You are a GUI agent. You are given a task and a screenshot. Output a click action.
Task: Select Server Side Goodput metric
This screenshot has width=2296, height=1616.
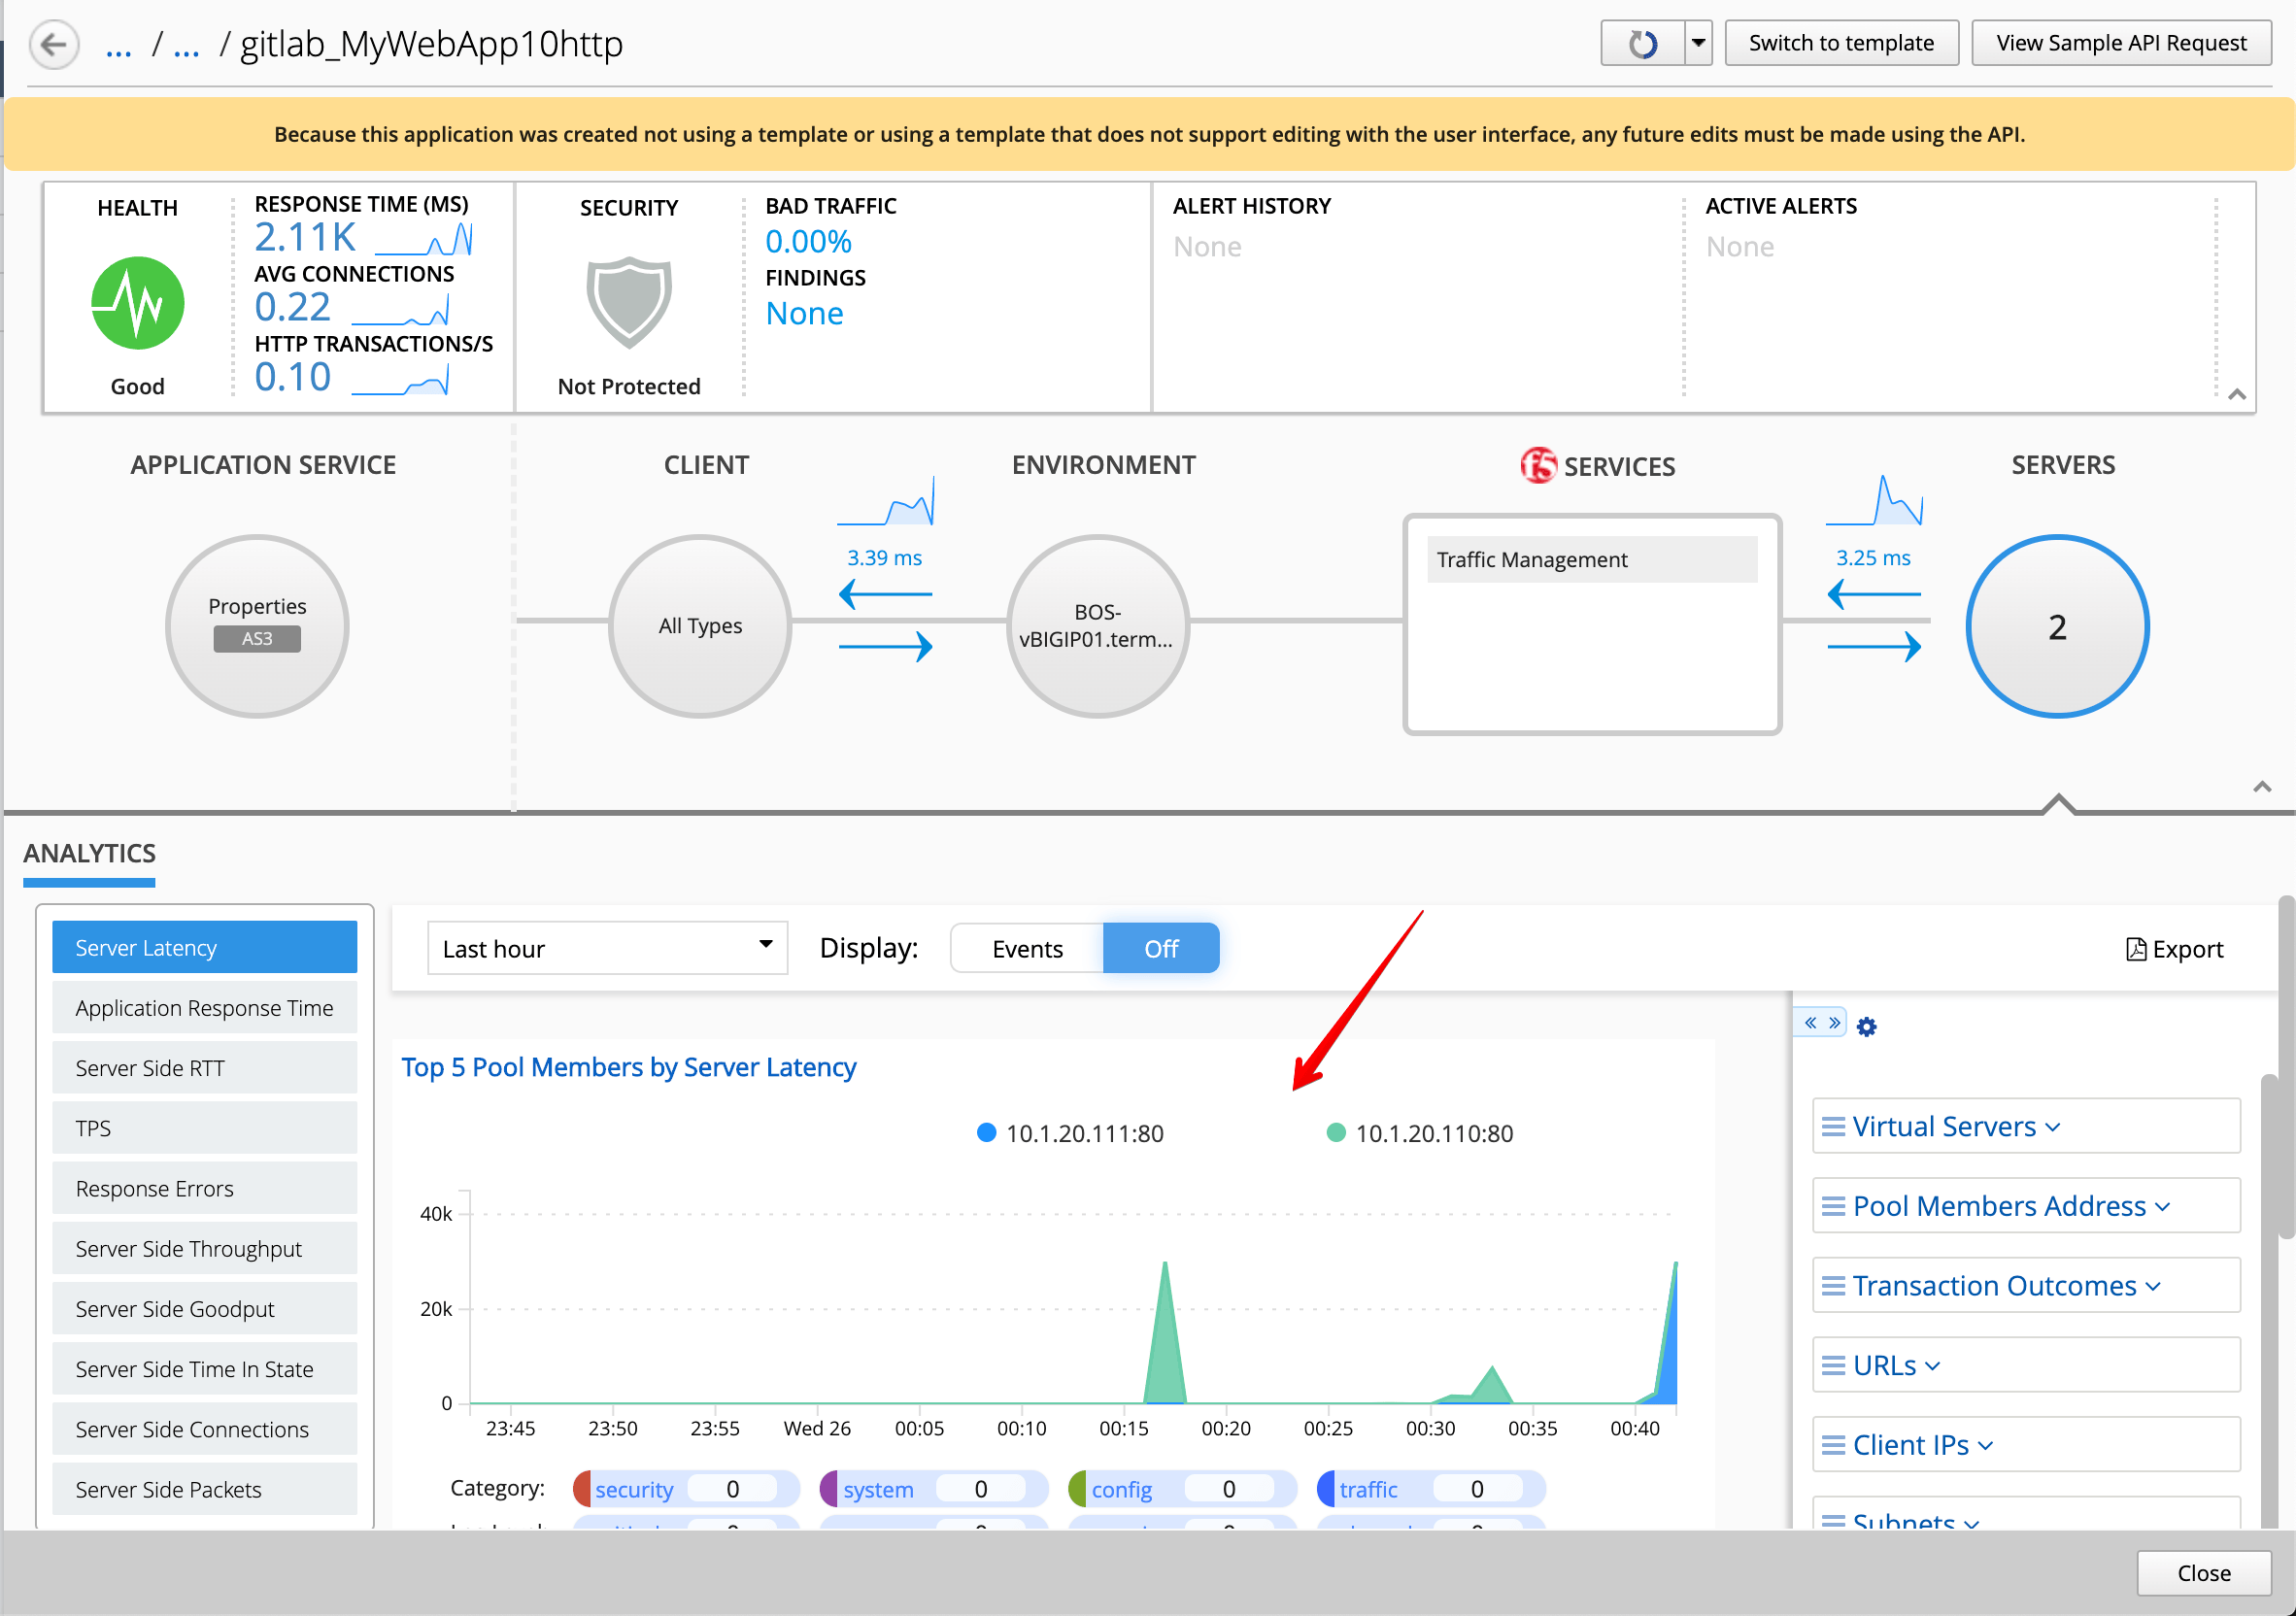click(x=205, y=1309)
